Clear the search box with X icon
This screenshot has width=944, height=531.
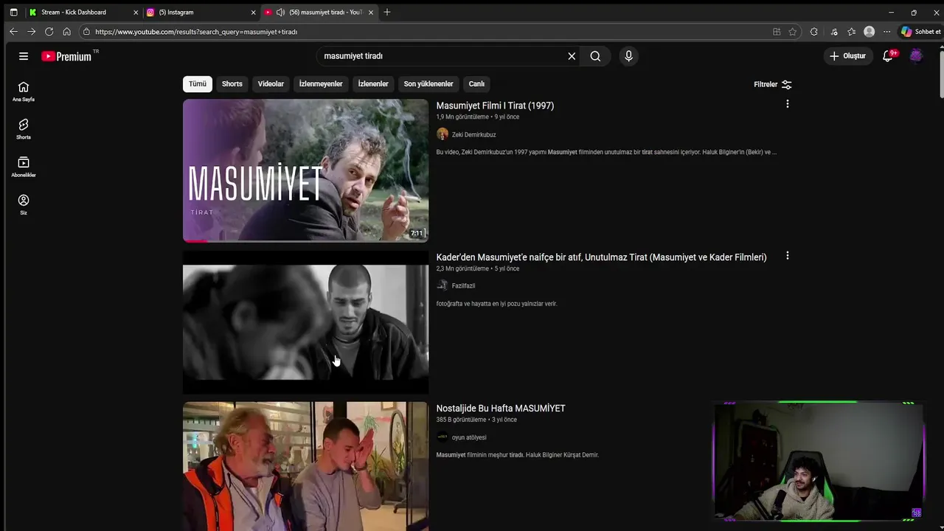tap(572, 56)
